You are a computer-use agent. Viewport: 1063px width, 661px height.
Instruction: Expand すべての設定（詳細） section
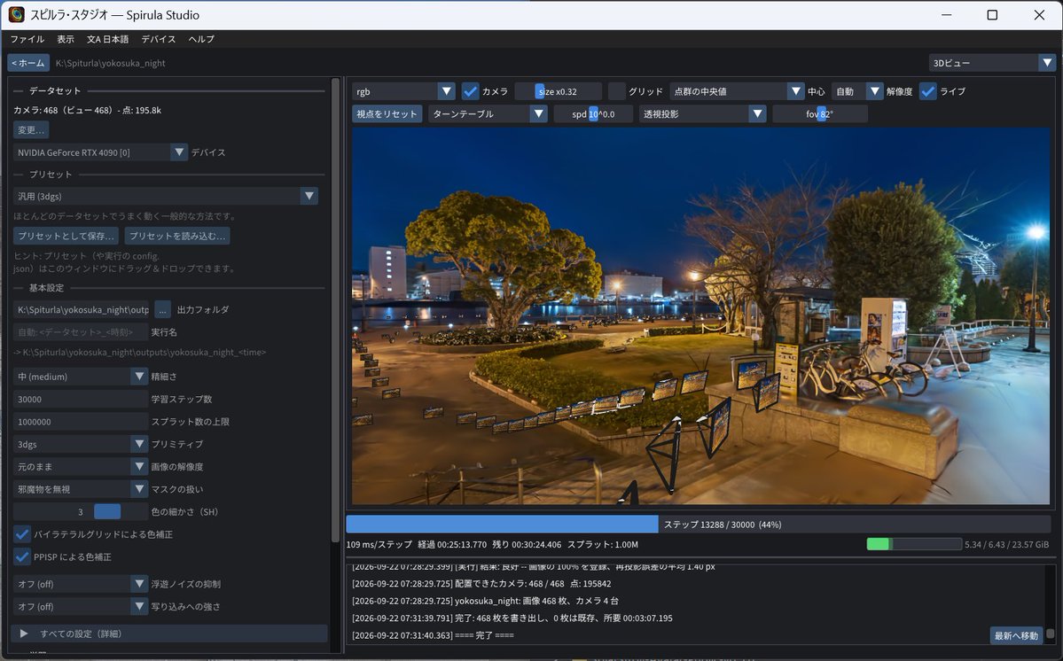169,634
